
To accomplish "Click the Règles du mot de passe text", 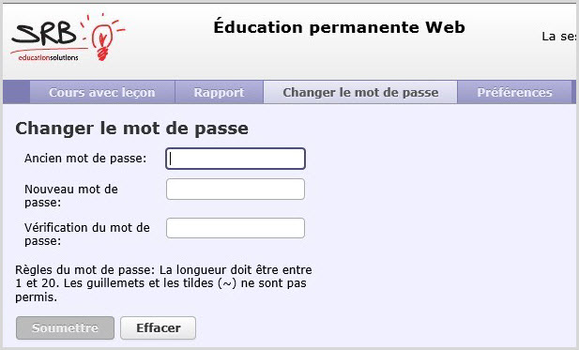I will tap(163, 283).
